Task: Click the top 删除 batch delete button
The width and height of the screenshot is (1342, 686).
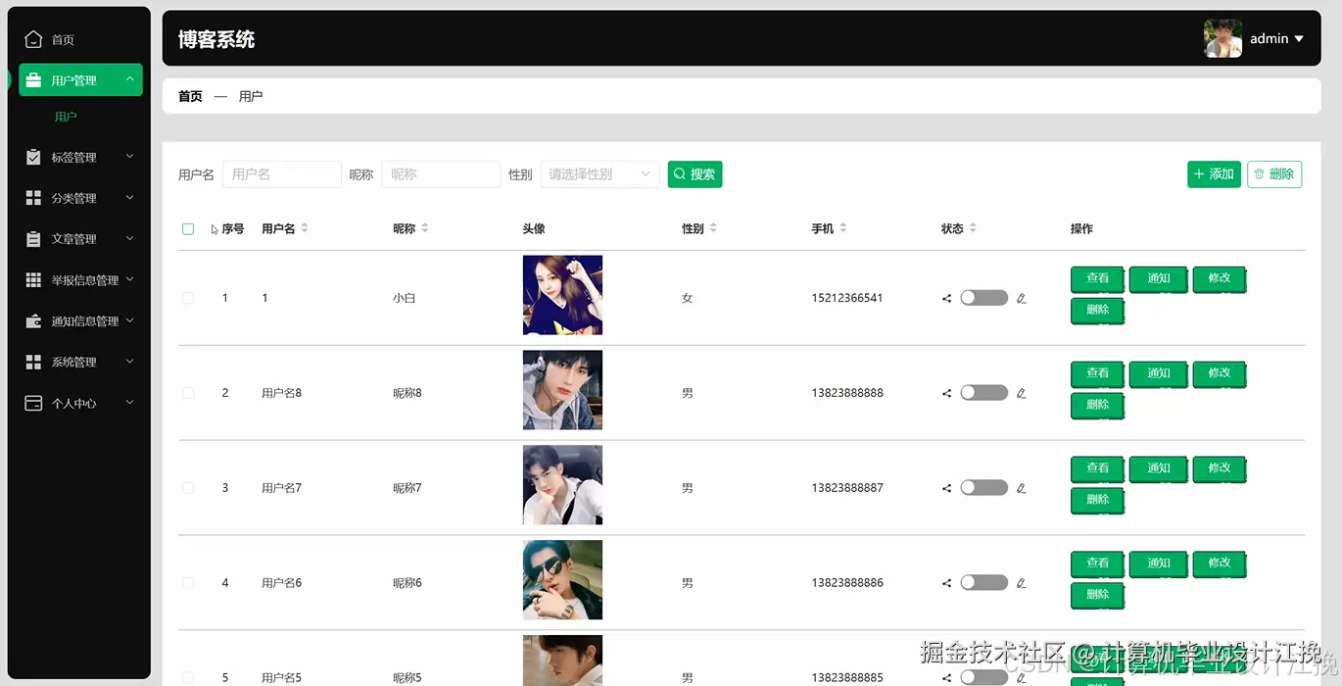Action: pyautogui.click(x=1274, y=174)
